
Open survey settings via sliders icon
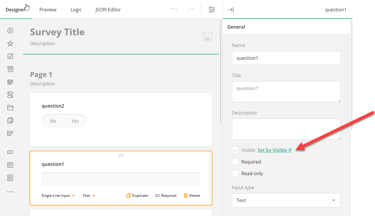coord(212,9)
